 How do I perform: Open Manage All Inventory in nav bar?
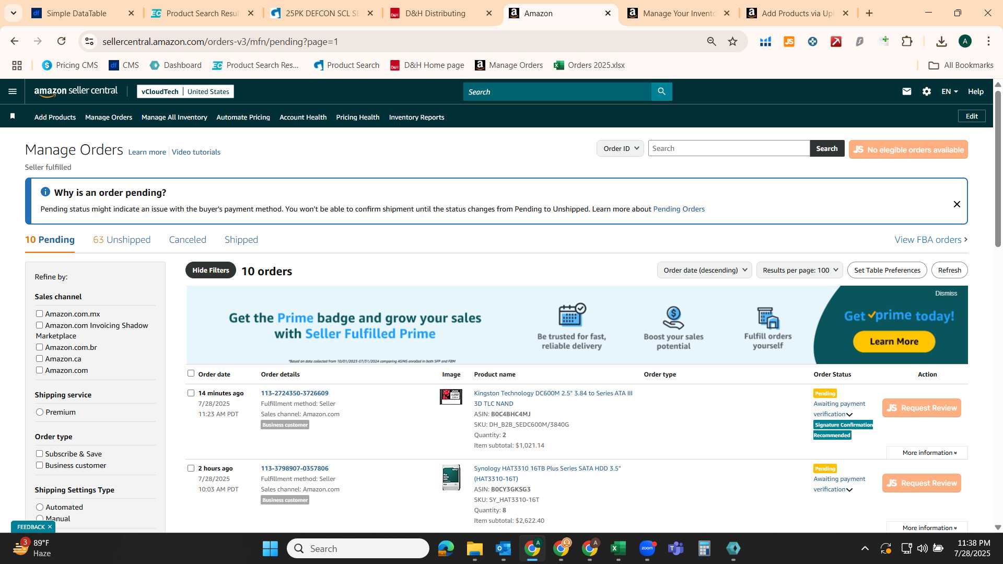pyautogui.click(x=174, y=118)
